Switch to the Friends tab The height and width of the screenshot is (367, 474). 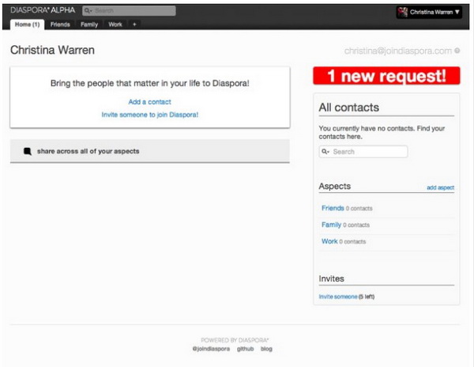[60, 25]
